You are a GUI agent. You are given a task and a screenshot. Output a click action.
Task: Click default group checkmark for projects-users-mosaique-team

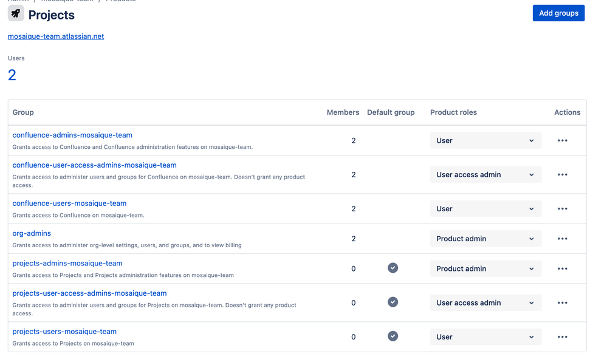393,336
